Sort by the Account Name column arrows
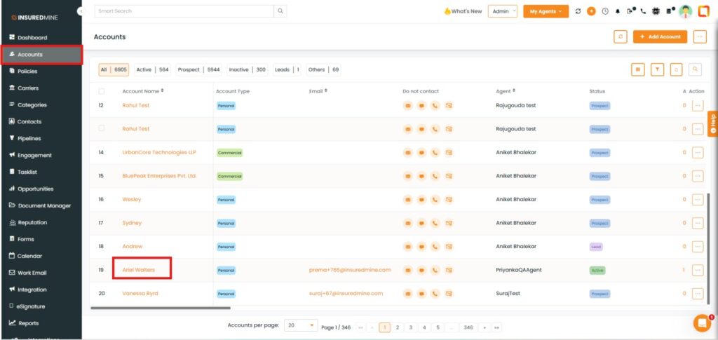This screenshot has height=340, width=718. coord(162,90)
